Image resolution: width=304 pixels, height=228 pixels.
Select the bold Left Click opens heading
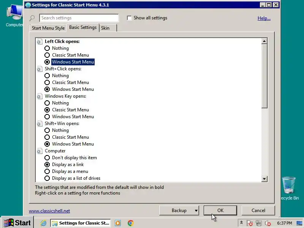pos(62,41)
